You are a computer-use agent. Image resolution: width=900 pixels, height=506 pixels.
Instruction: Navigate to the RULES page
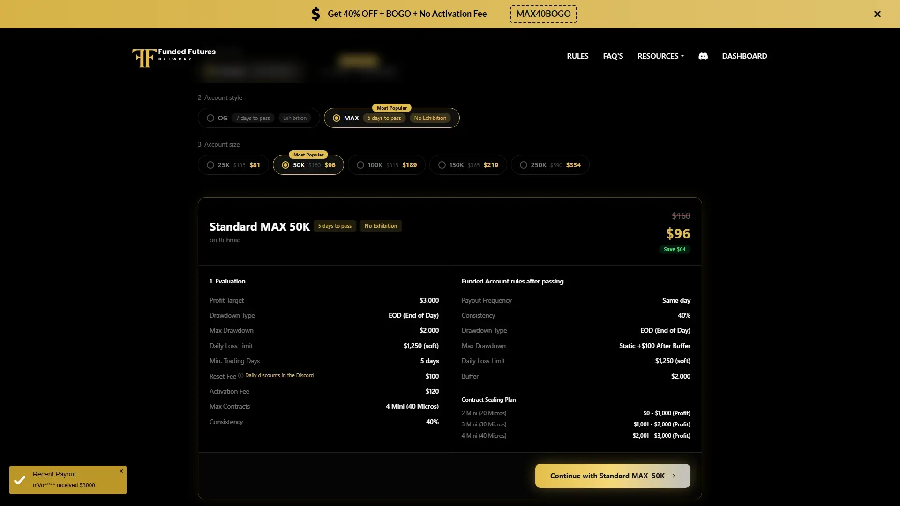coord(577,56)
